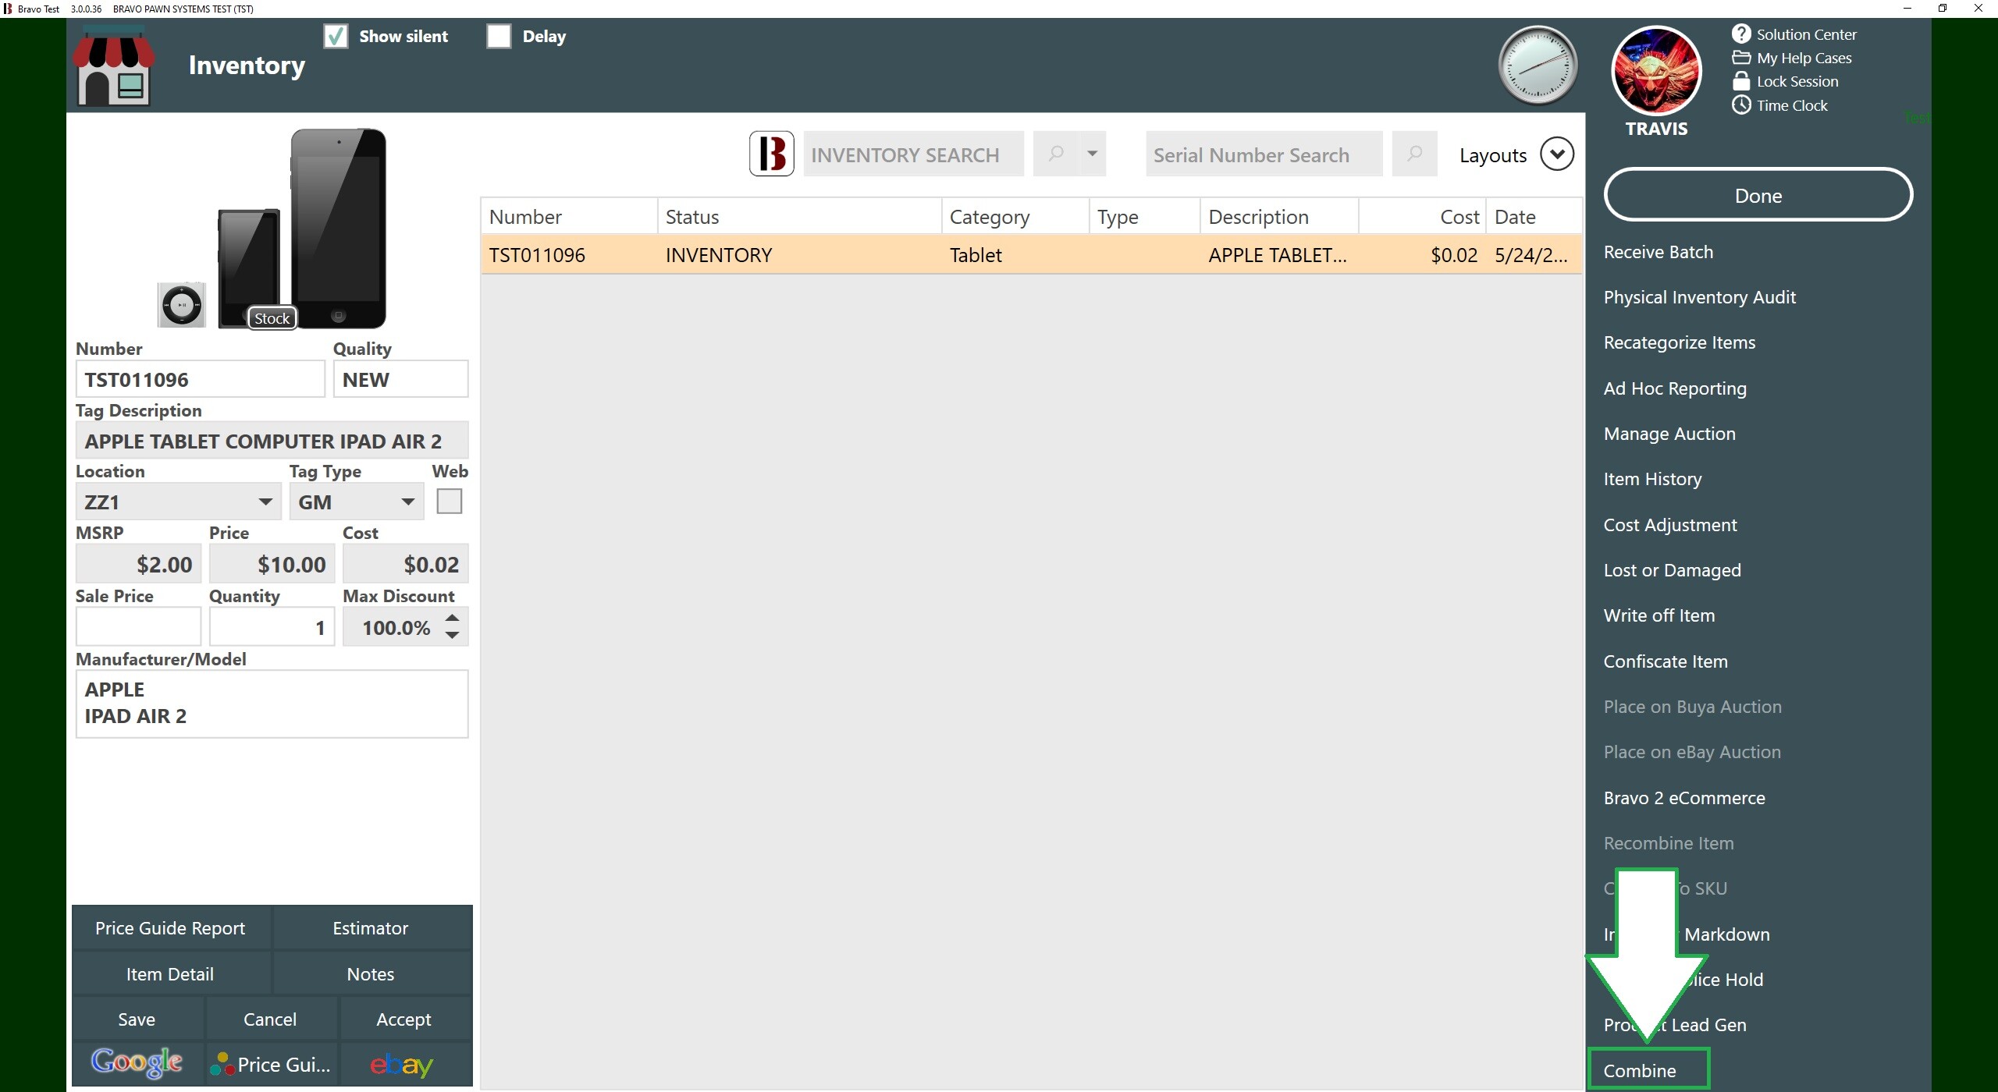The image size is (1998, 1092).
Task: Open Price Guide Report
Action: point(170,927)
